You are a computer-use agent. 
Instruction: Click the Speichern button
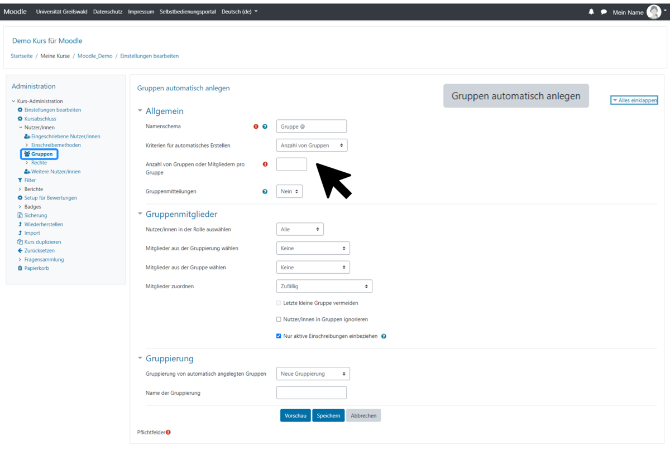(x=328, y=415)
